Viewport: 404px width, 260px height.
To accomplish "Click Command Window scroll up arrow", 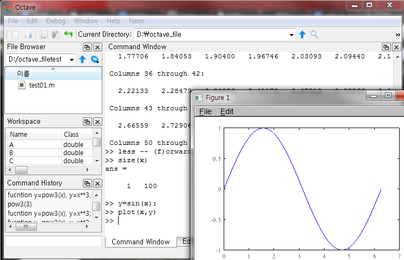I will [x=398, y=57].
